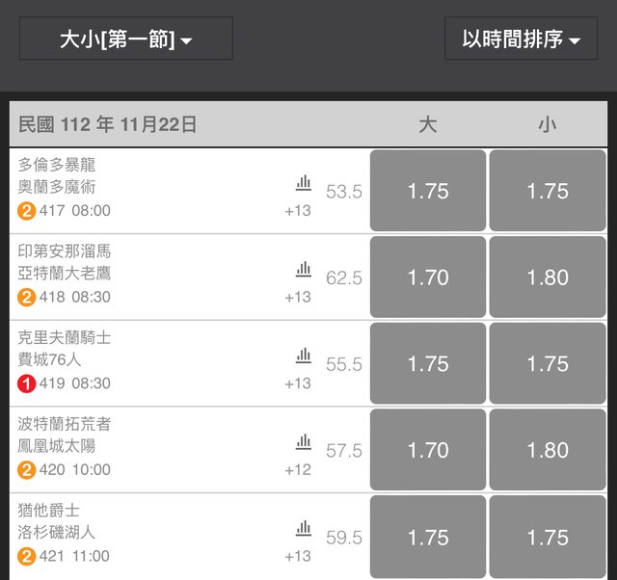Click orange 2 badge on game 420
This screenshot has width=617, height=580.
pos(26,470)
